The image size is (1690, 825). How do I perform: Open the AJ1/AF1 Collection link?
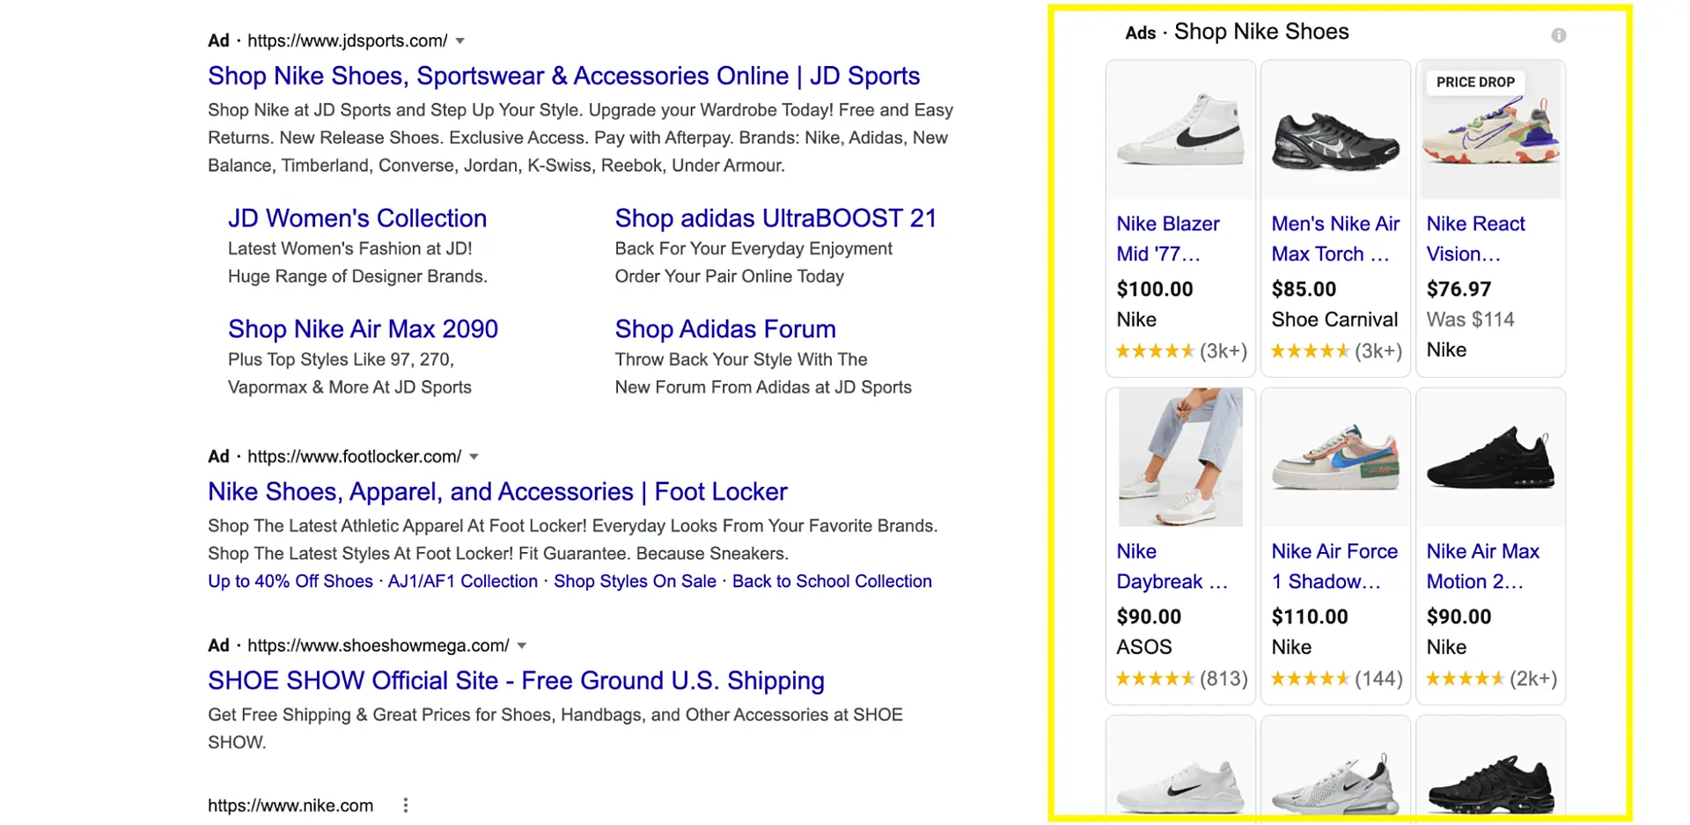pyautogui.click(x=462, y=581)
